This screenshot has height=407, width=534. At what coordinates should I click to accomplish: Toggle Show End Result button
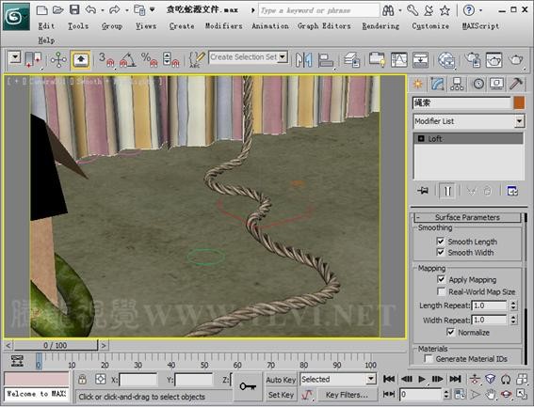pyautogui.click(x=447, y=191)
